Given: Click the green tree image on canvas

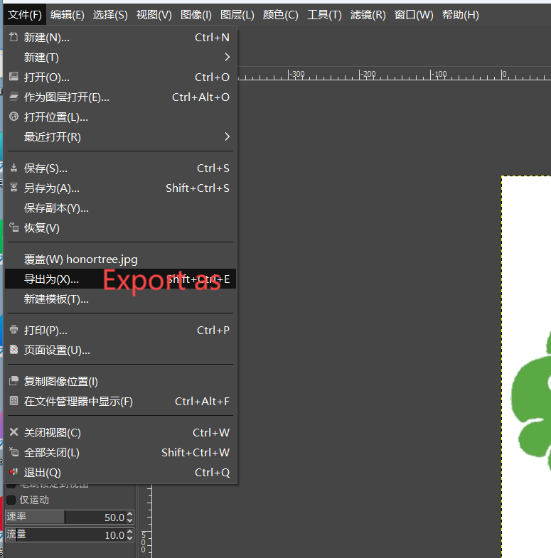Looking at the screenshot, I should click(x=531, y=402).
